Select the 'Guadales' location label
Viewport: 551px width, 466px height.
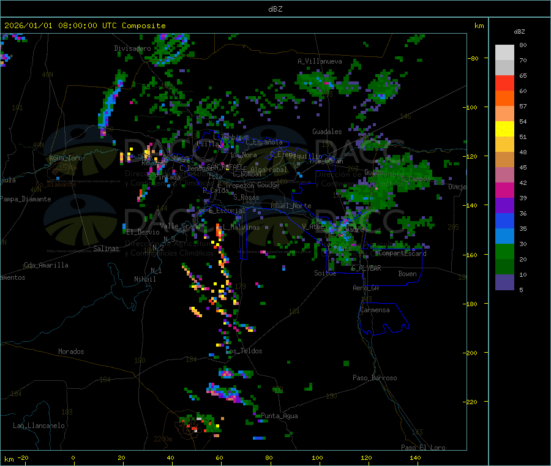(327, 132)
